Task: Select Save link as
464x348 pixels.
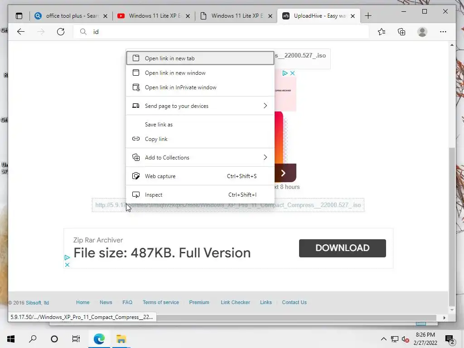Action: point(200,125)
